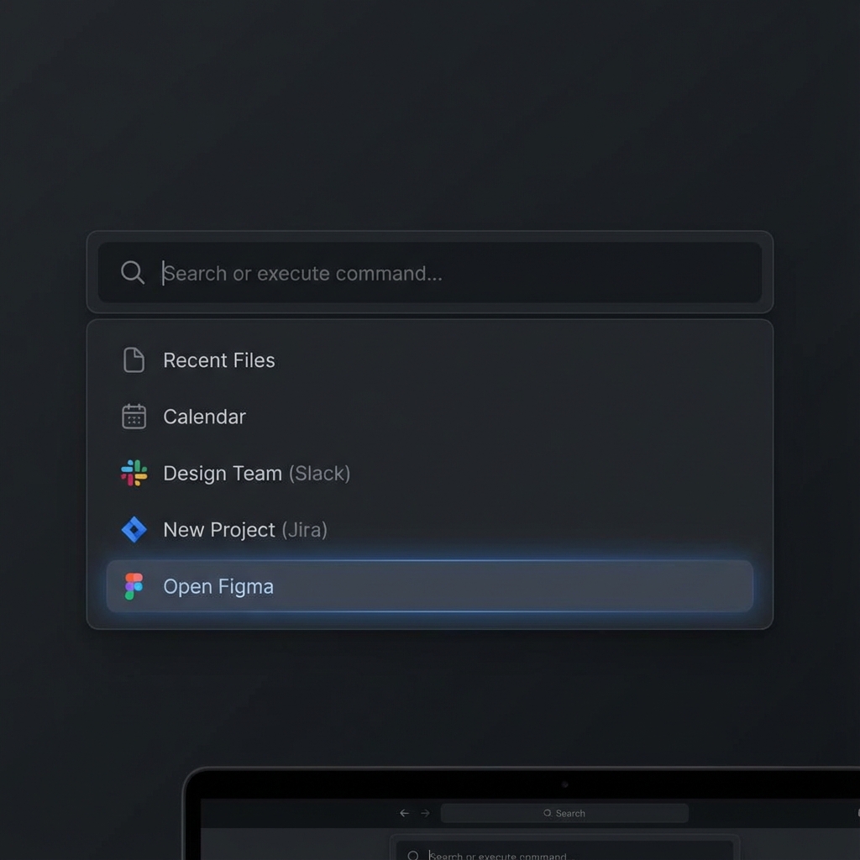Click the search glyph in the laptop's mini palette
Viewport: 860px width, 860px height.
point(414,854)
